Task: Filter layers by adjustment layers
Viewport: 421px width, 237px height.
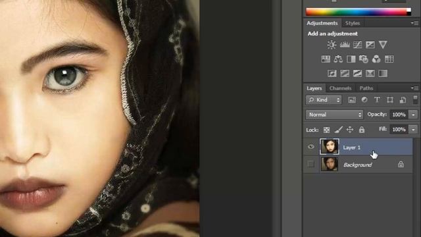Action: 364,99
